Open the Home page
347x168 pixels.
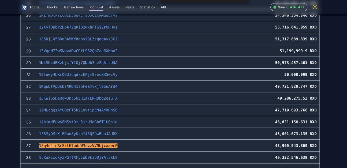click(x=35, y=7)
